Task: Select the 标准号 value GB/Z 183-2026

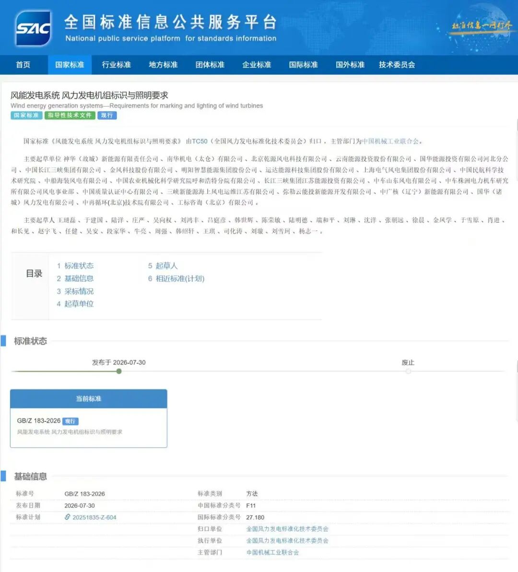Action: point(84,494)
